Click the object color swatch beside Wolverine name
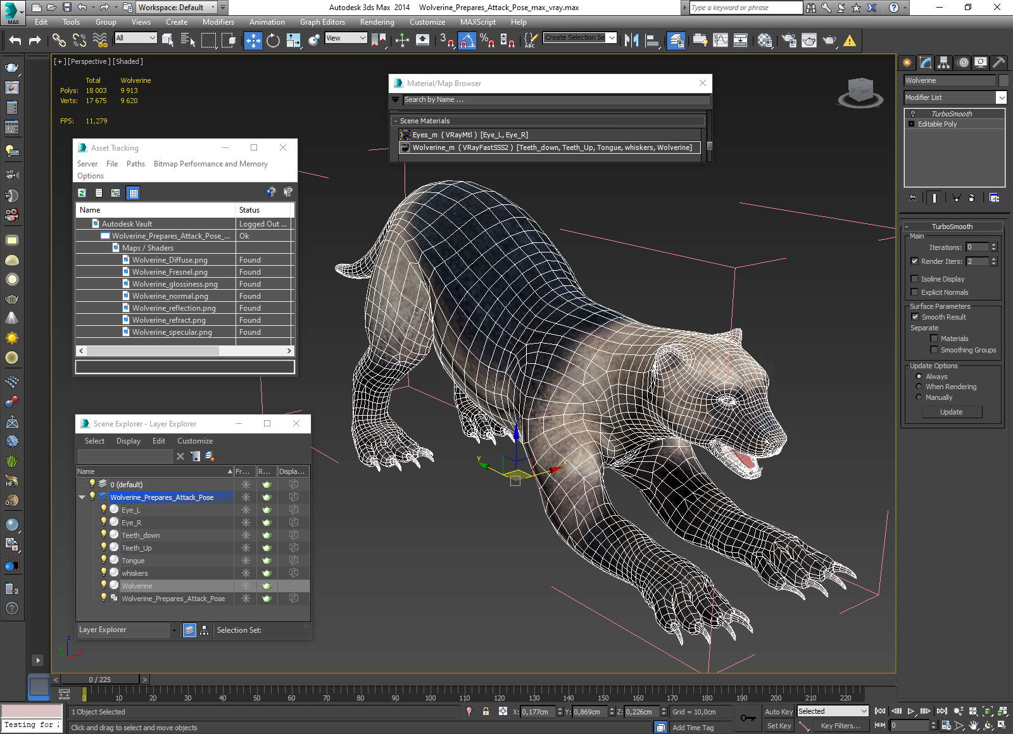Screen dimensions: 1013x734 tap(1003, 80)
